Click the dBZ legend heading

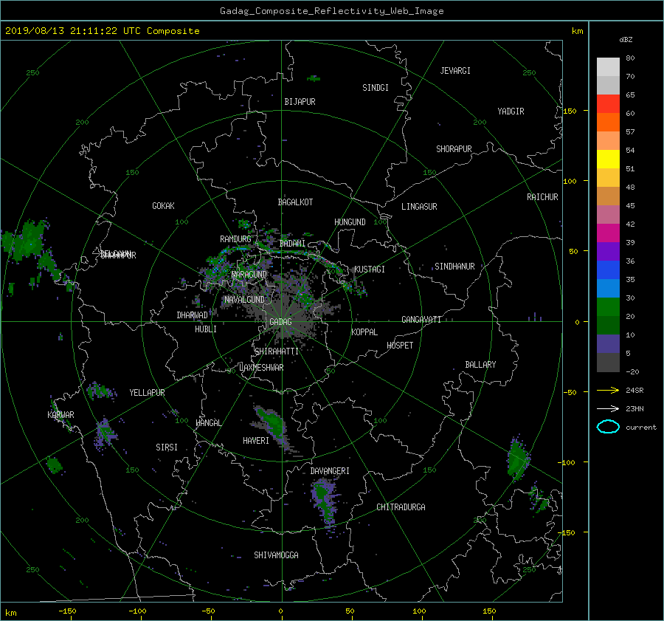(626, 40)
